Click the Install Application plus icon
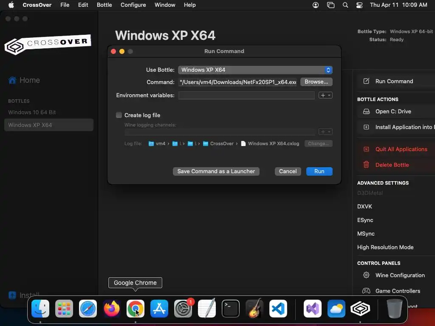This screenshot has height=326, width=435. coord(366,127)
